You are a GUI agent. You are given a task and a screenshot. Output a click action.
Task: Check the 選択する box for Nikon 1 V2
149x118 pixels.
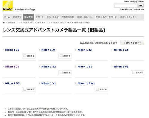click(25, 89)
